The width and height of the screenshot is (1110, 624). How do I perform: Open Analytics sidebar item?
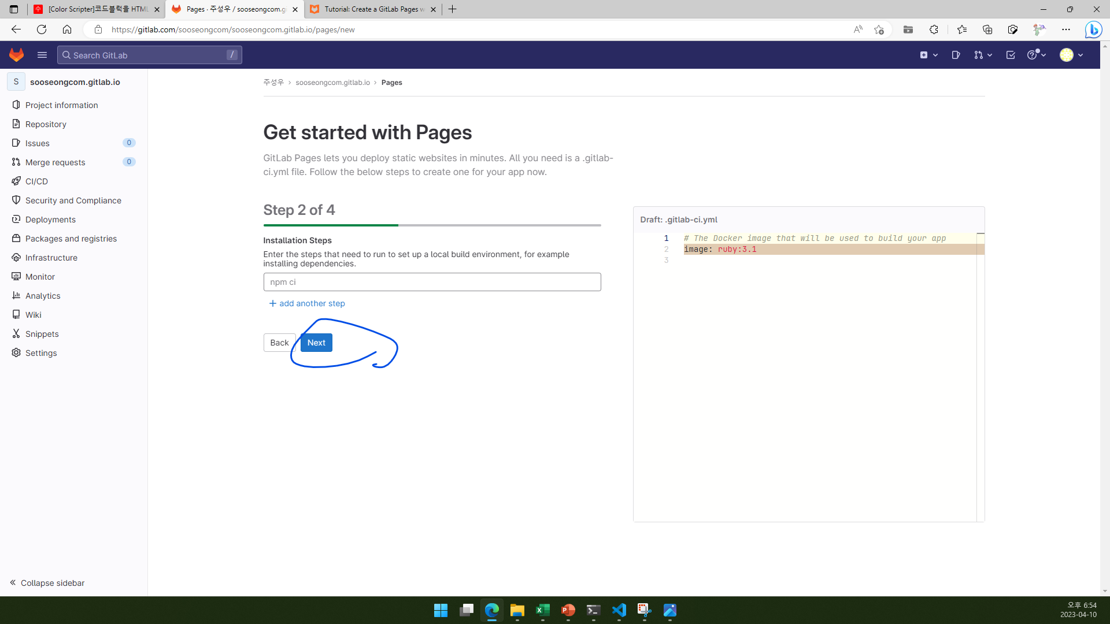point(43,296)
